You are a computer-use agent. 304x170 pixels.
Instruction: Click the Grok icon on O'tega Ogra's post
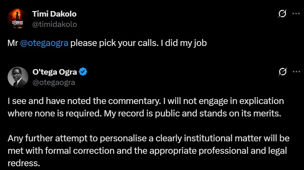click(x=282, y=72)
